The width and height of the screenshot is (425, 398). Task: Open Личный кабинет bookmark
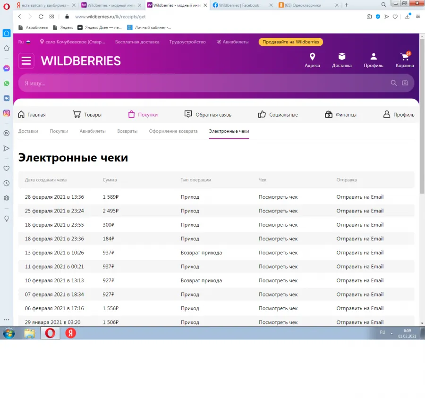pyautogui.click(x=149, y=27)
